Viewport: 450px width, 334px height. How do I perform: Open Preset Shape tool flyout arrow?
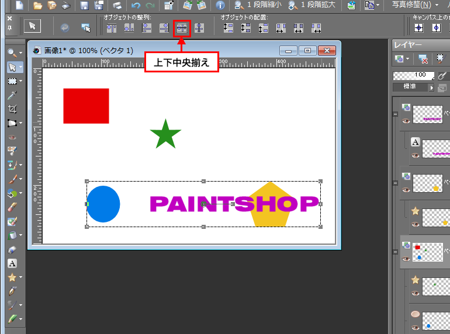click(x=20, y=277)
